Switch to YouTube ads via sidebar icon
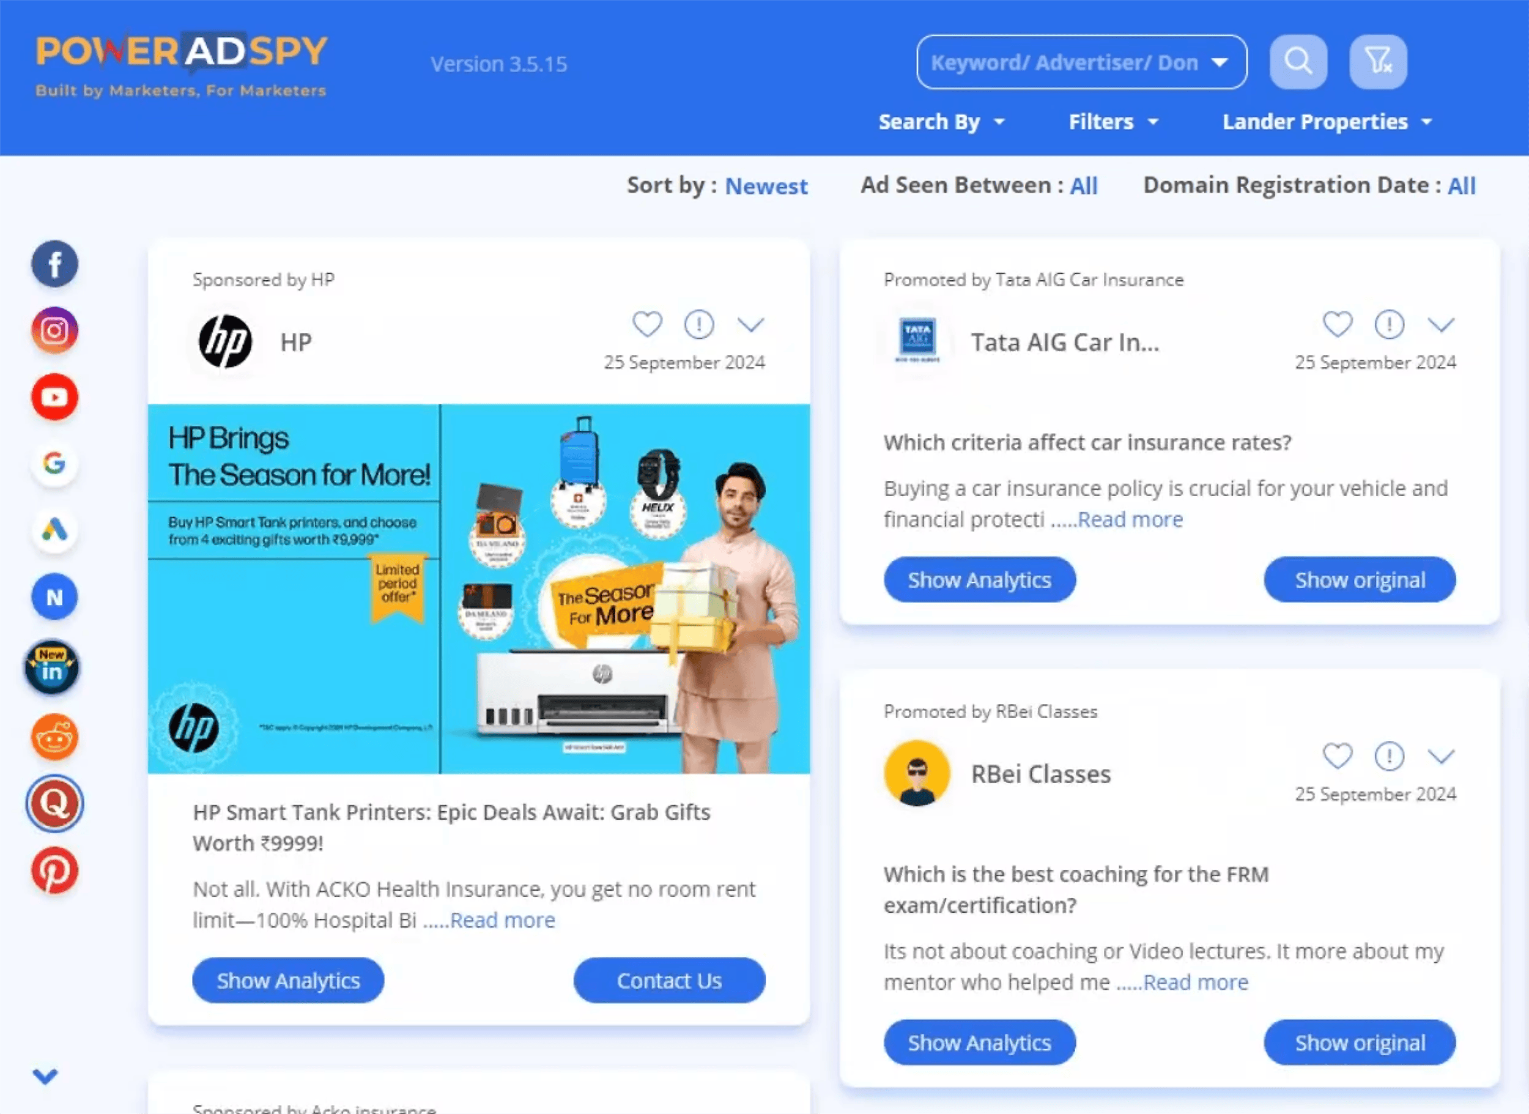This screenshot has width=1529, height=1114. [x=54, y=397]
